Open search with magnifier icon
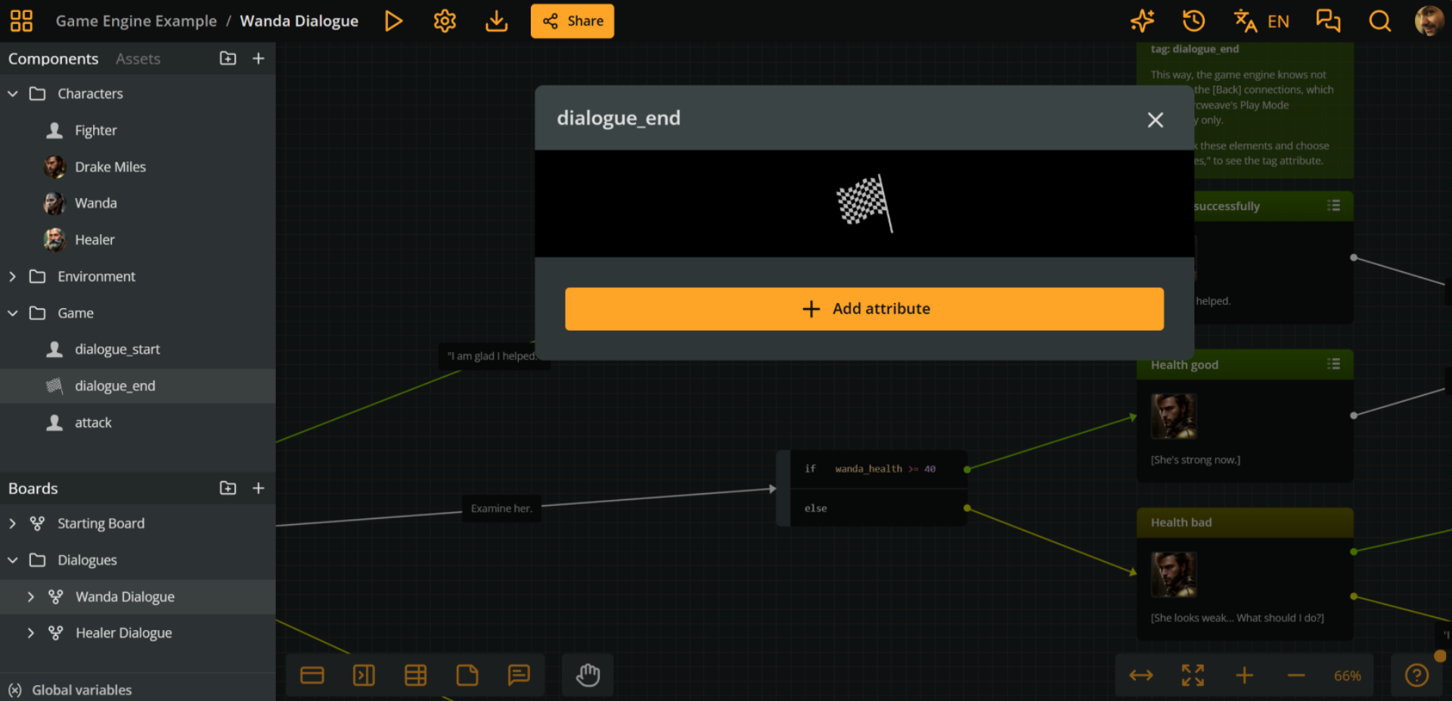The image size is (1452, 701). point(1380,21)
